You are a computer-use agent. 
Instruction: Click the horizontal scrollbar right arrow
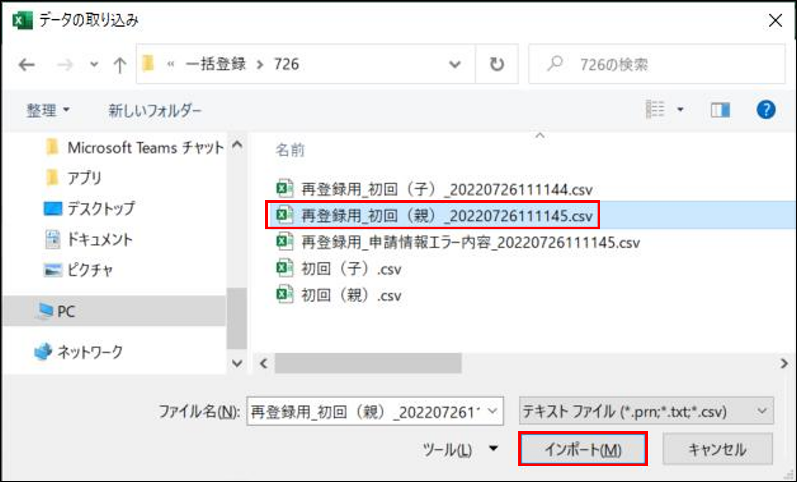[x=784, y=364]
